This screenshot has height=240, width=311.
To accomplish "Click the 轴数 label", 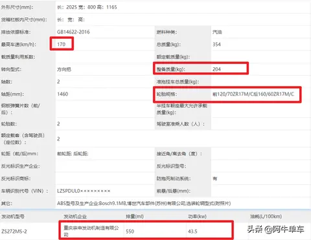I will [x=6, y=82].
